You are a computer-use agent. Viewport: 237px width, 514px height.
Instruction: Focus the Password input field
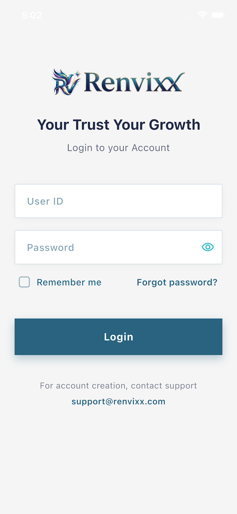click(118, 247)
